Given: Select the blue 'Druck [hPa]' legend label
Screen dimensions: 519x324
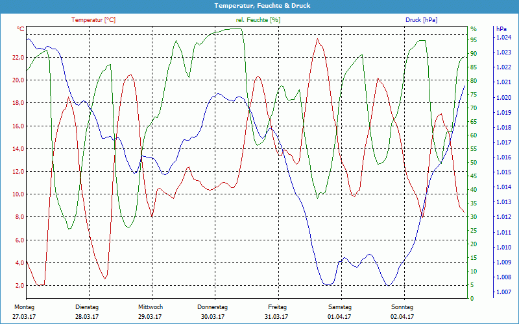Looking at the screenshot, I should (x=421, y=20).
